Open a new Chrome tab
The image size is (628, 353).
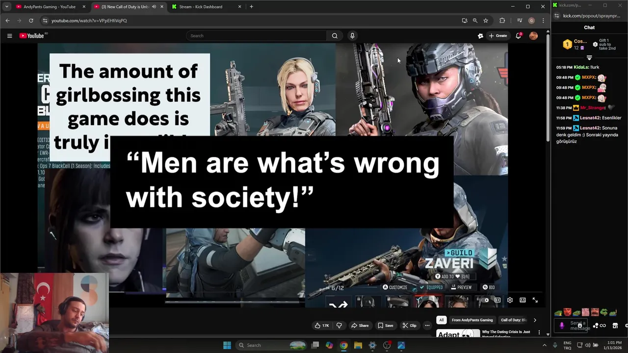[x=251, y=7]
